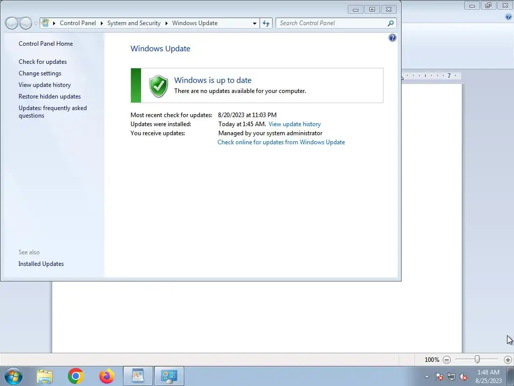Click Managed by your system administrator text

(270, 133)
